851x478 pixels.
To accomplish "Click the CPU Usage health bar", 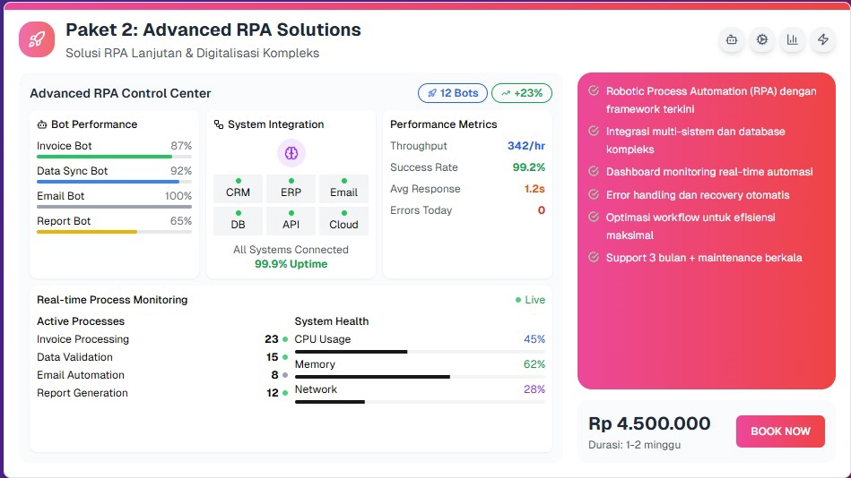I will pyautogui.click(x=420, y=352).
